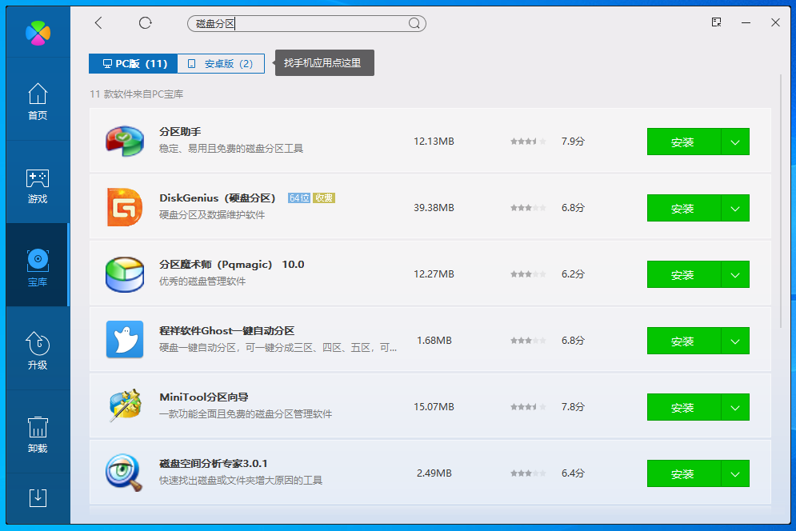
Task: Open the 首页 home section
Action: 38,102
